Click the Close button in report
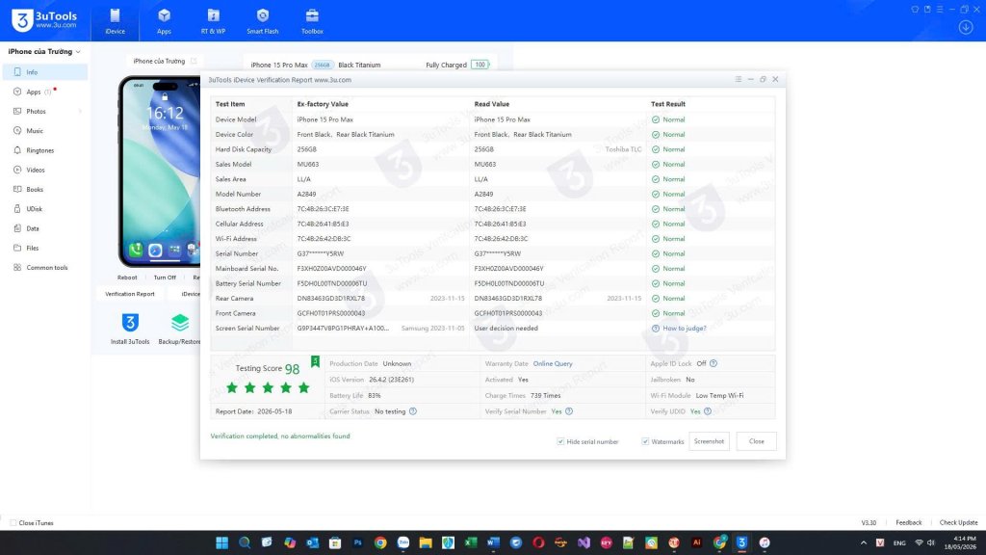This screenshot has width=986, height=555. 757,441
